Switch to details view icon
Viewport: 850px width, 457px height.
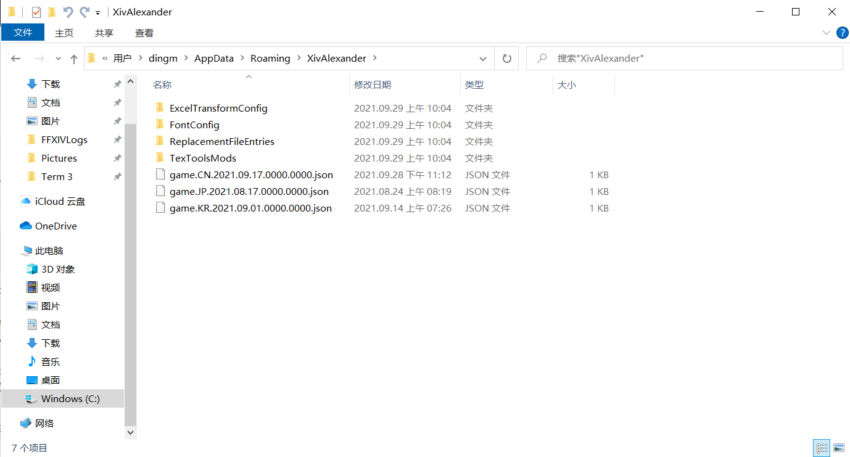tap(822, 448)
